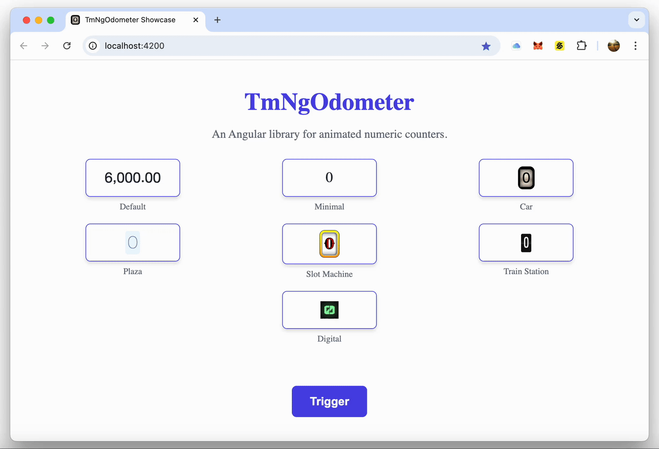Click the yellow macOS minimize window button
The width and height of the screenshot is (659, 449).
pyautogui.click(x=39, y=20)
